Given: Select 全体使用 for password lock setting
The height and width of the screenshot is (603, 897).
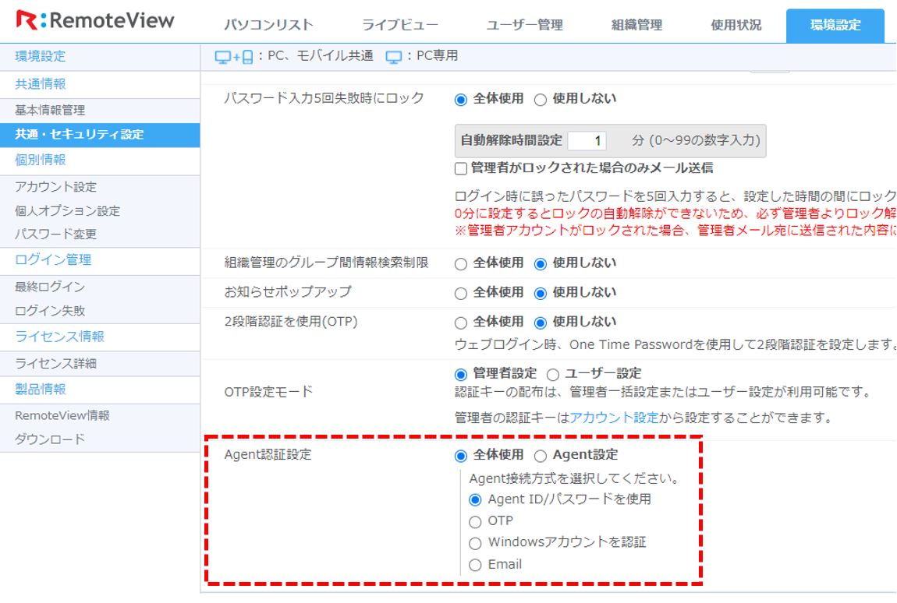Looking at the screenshot, I should click(x=460, y=100).
